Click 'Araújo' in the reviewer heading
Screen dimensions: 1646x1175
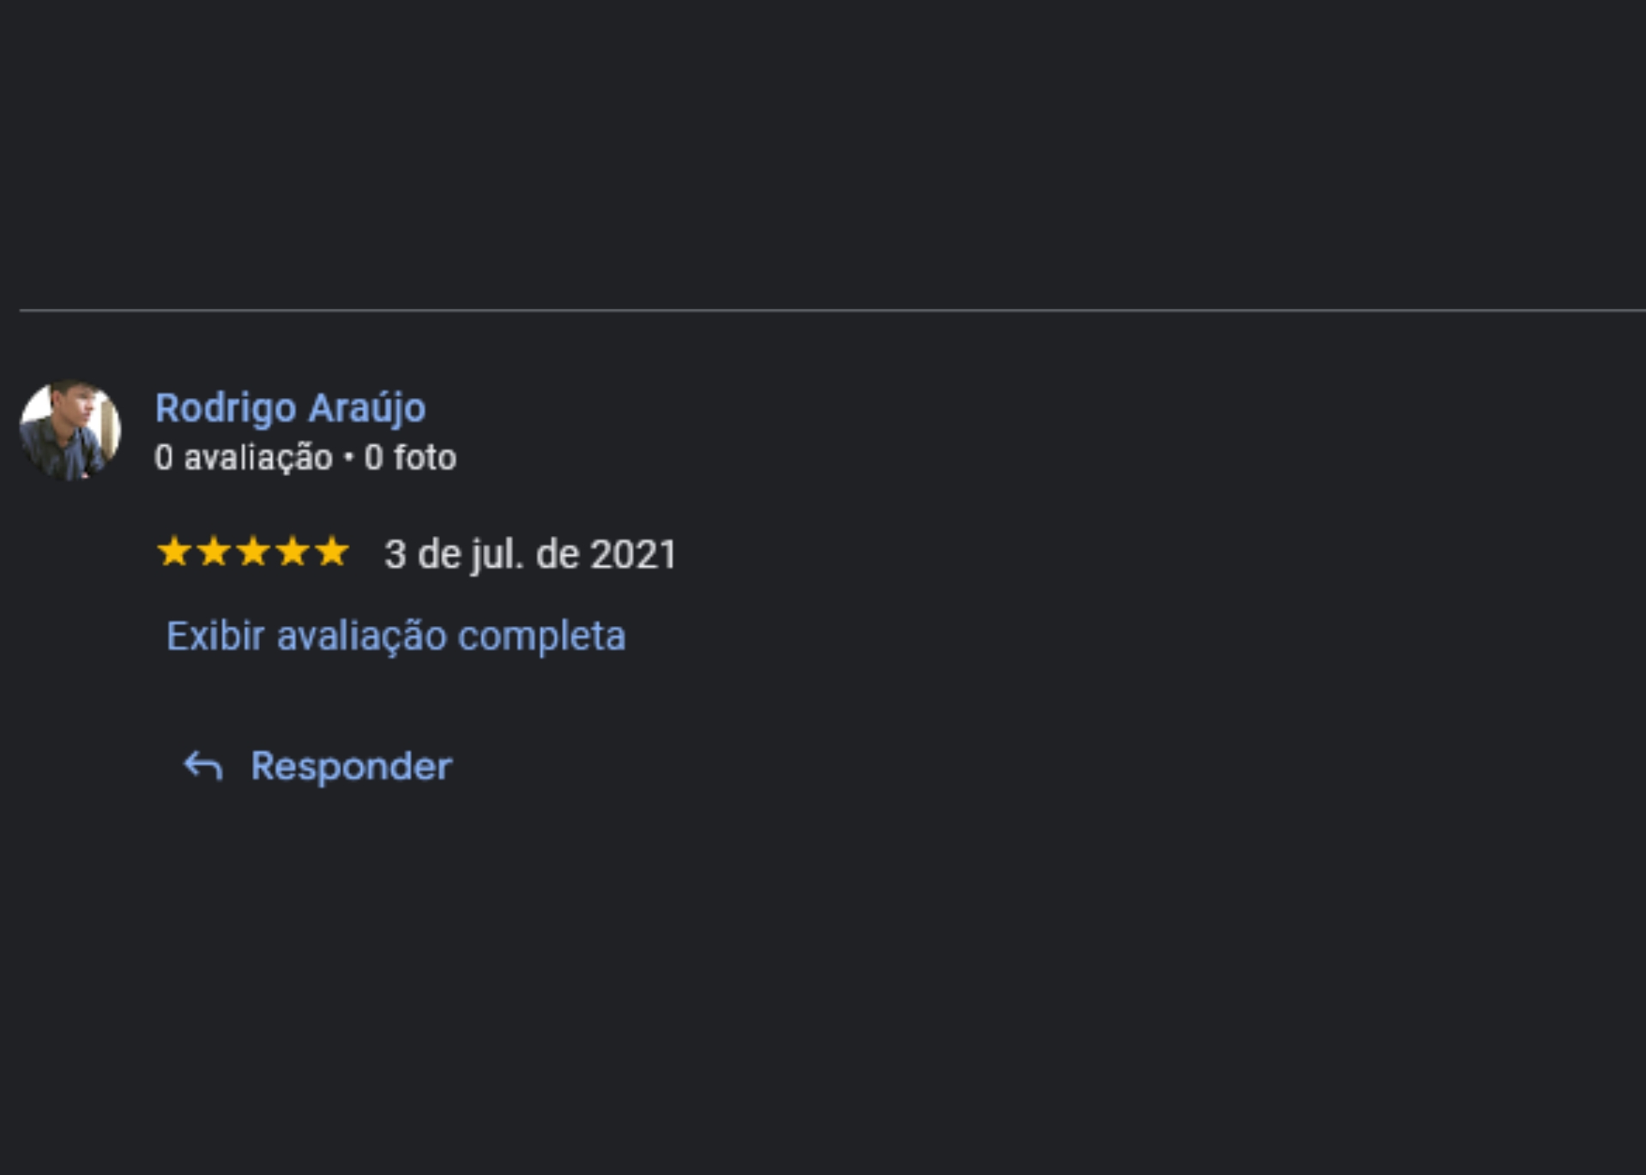367,407
